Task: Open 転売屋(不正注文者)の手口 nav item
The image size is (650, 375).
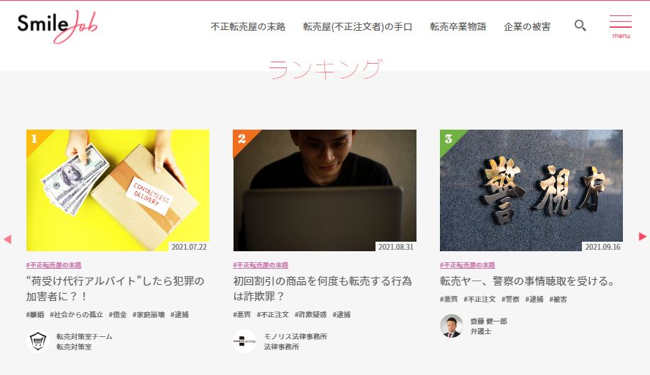Action: tap(357, 26)
